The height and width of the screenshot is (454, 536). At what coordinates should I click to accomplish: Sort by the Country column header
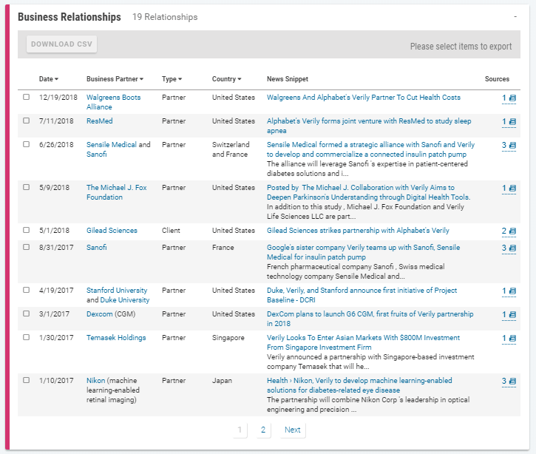click(x=227, y=79)
